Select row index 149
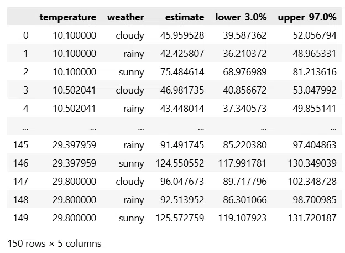This screenshot has width=345, height=253. (20, 218)
